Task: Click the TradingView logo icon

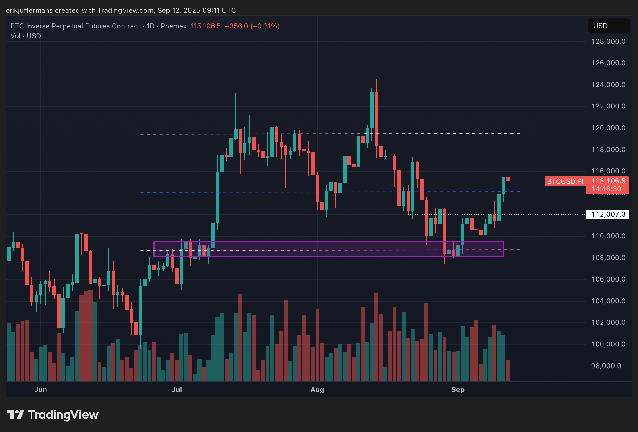Action: pos(15,414)
